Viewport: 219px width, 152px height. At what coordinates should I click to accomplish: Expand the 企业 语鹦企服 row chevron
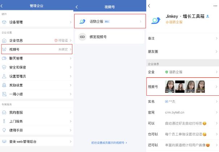click(x=216, y=72)
